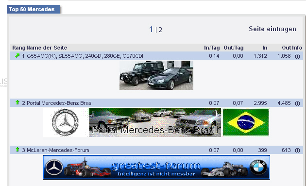Image resolution: width=306 pixels, height=186 pixels.
Task: Click the Portal Mercedes-Benz Brasil cars banner
Action: click(155, 122)
